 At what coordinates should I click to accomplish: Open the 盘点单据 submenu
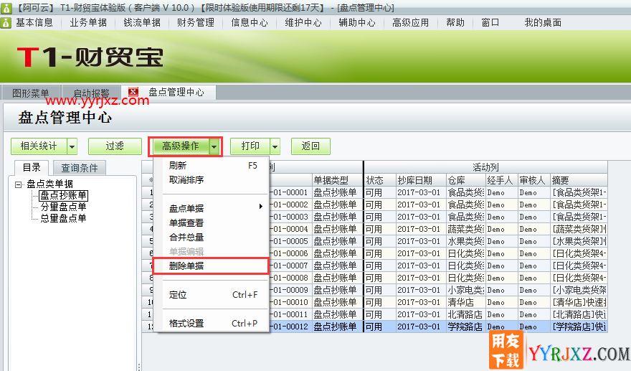(212, 208)
